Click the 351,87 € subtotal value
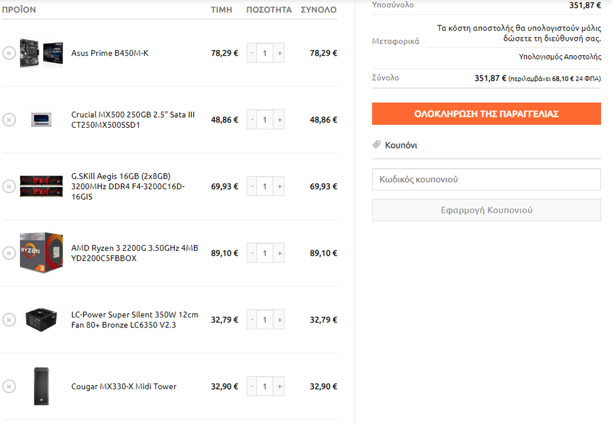The image size is (613, 424). pyautogui.click(x=585, y=5)
